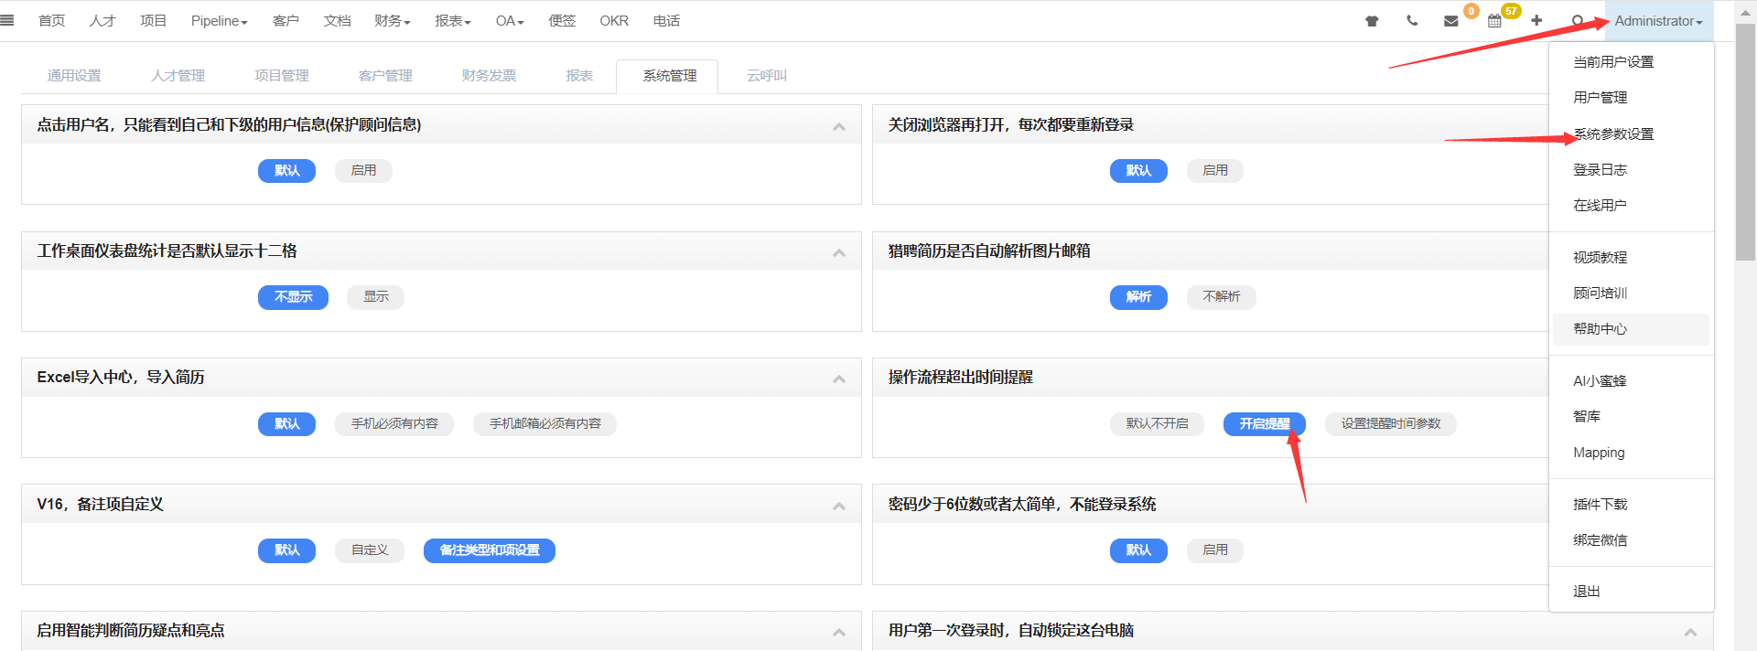Switch to the 客户管理 tab
Image resolution: width=1757 pixels, height=651 pixels.
coord(385,76)
